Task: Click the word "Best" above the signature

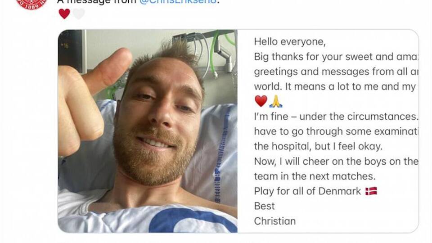Action: [264, 206]
